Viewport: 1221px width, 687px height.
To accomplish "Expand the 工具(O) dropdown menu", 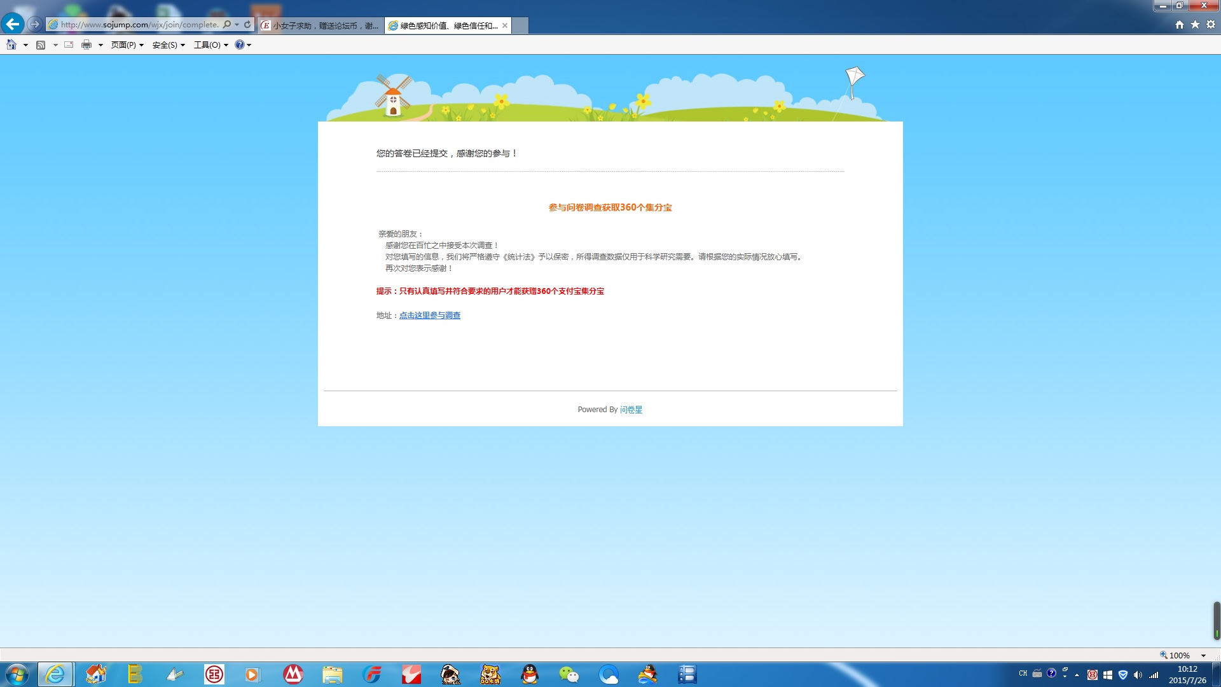I will point(210,45).
